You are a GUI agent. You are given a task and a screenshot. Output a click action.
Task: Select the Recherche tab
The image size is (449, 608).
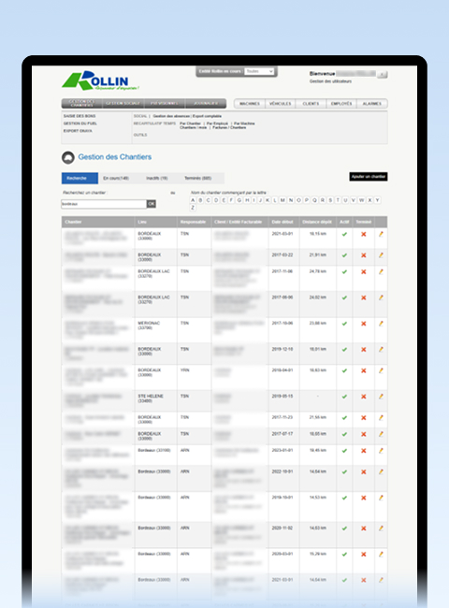[80, 178]
